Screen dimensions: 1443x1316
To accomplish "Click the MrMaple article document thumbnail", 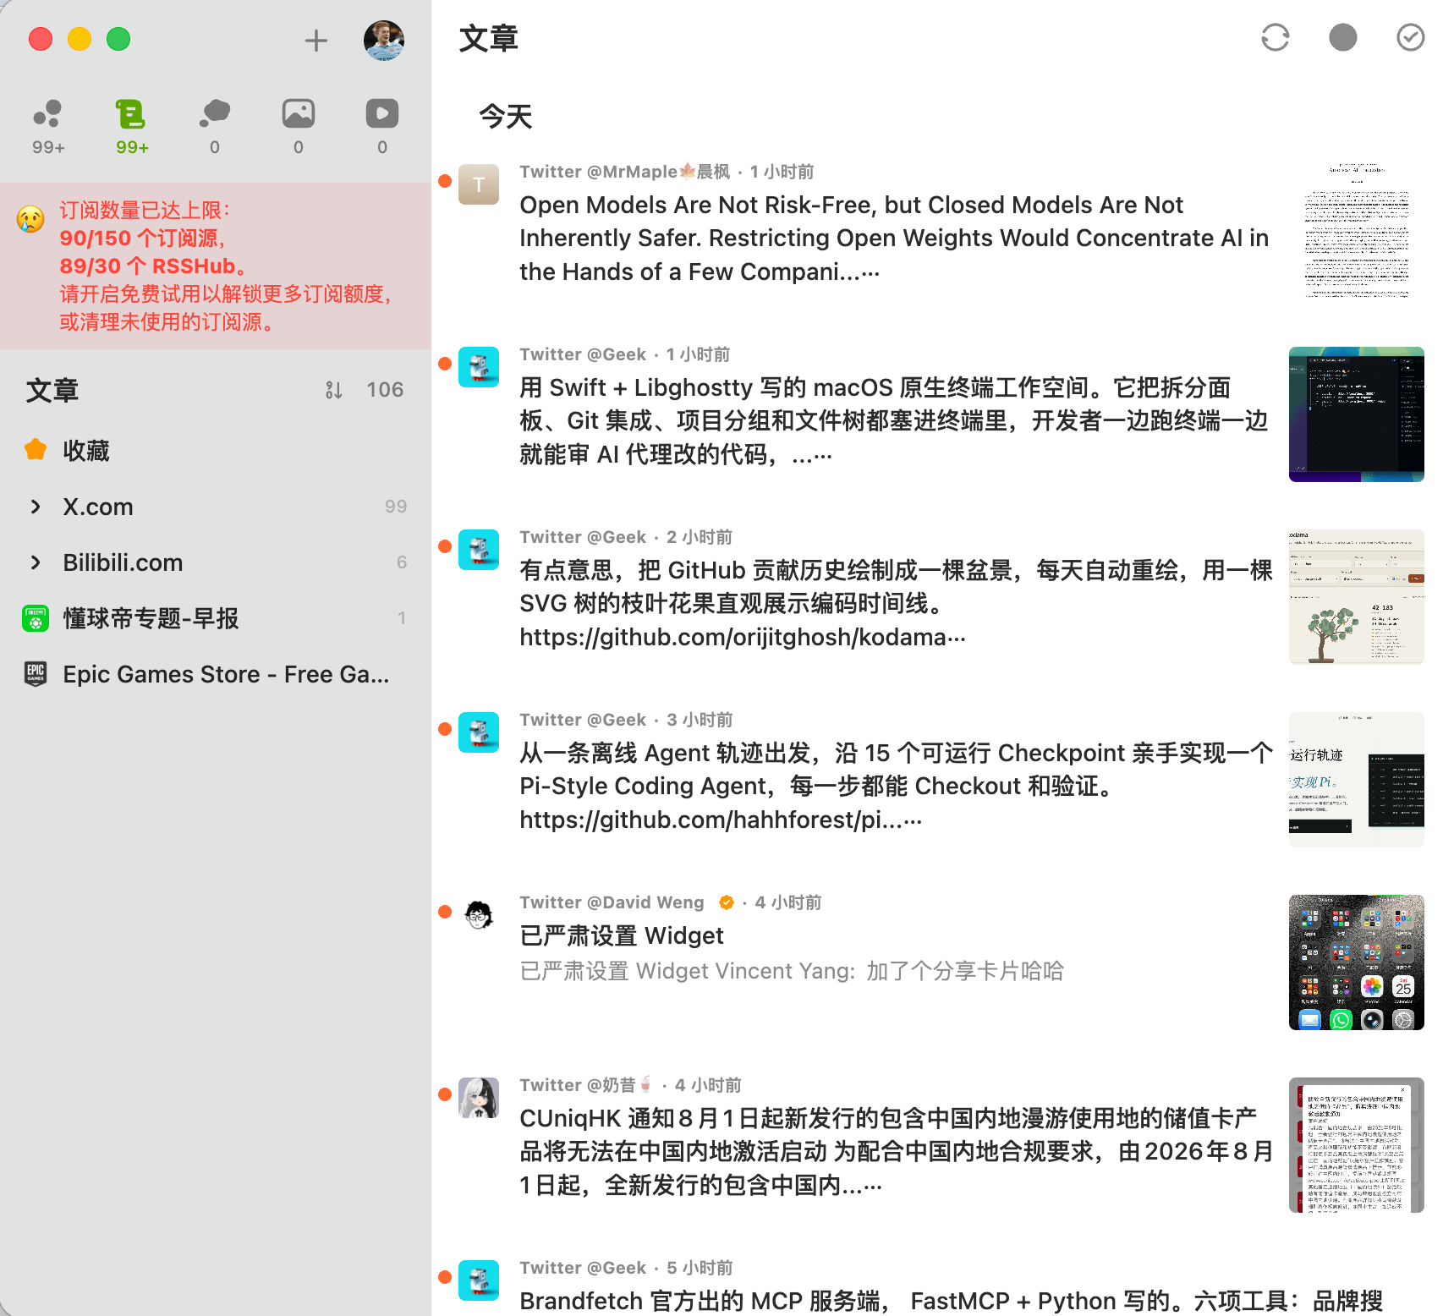I will click(1357, 232).
